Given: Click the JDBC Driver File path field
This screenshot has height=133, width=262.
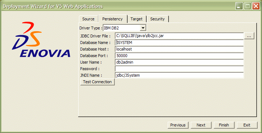Looking at the screenshot, I should 179,36.
